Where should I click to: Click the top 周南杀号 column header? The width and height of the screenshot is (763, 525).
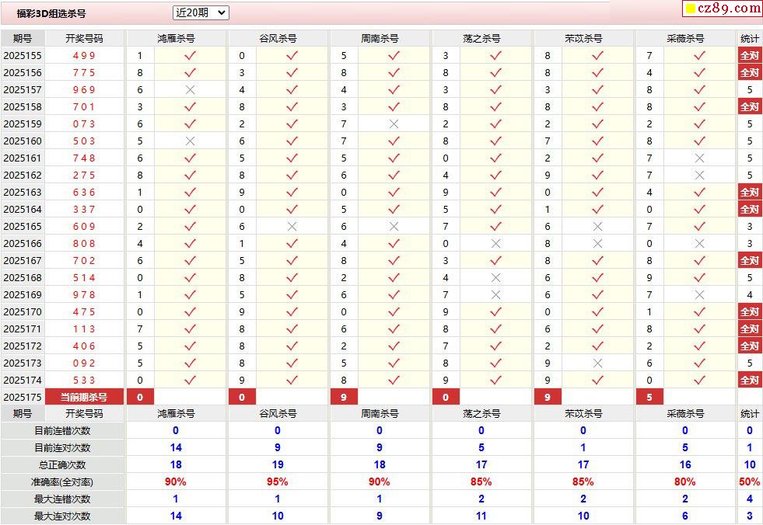pos(380,38)
